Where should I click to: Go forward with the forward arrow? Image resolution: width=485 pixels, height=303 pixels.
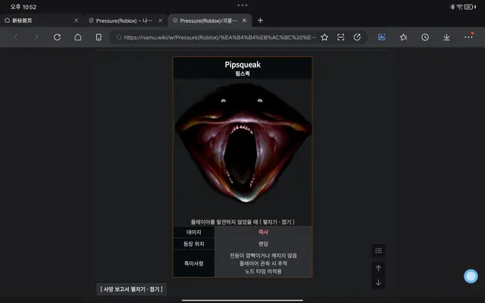(x=36, y=37)
